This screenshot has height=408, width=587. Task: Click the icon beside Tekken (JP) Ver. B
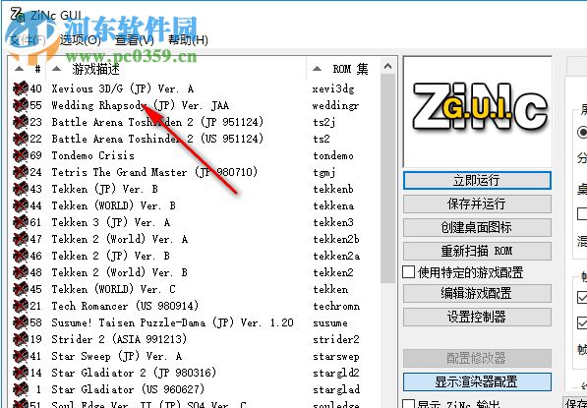click(21, 189)
